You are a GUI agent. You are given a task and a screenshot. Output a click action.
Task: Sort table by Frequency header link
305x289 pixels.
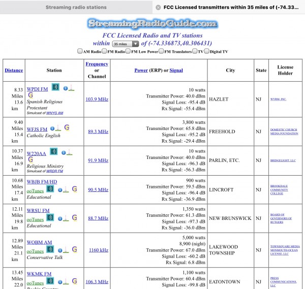(97, 64)
